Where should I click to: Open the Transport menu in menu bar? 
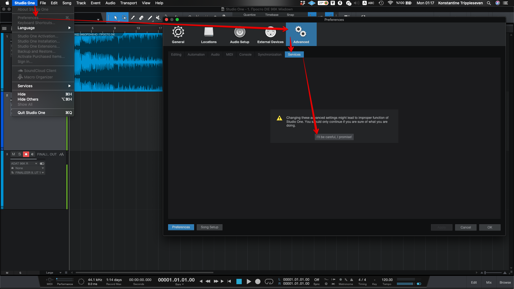pyautogui.click(x=128, y=3)
